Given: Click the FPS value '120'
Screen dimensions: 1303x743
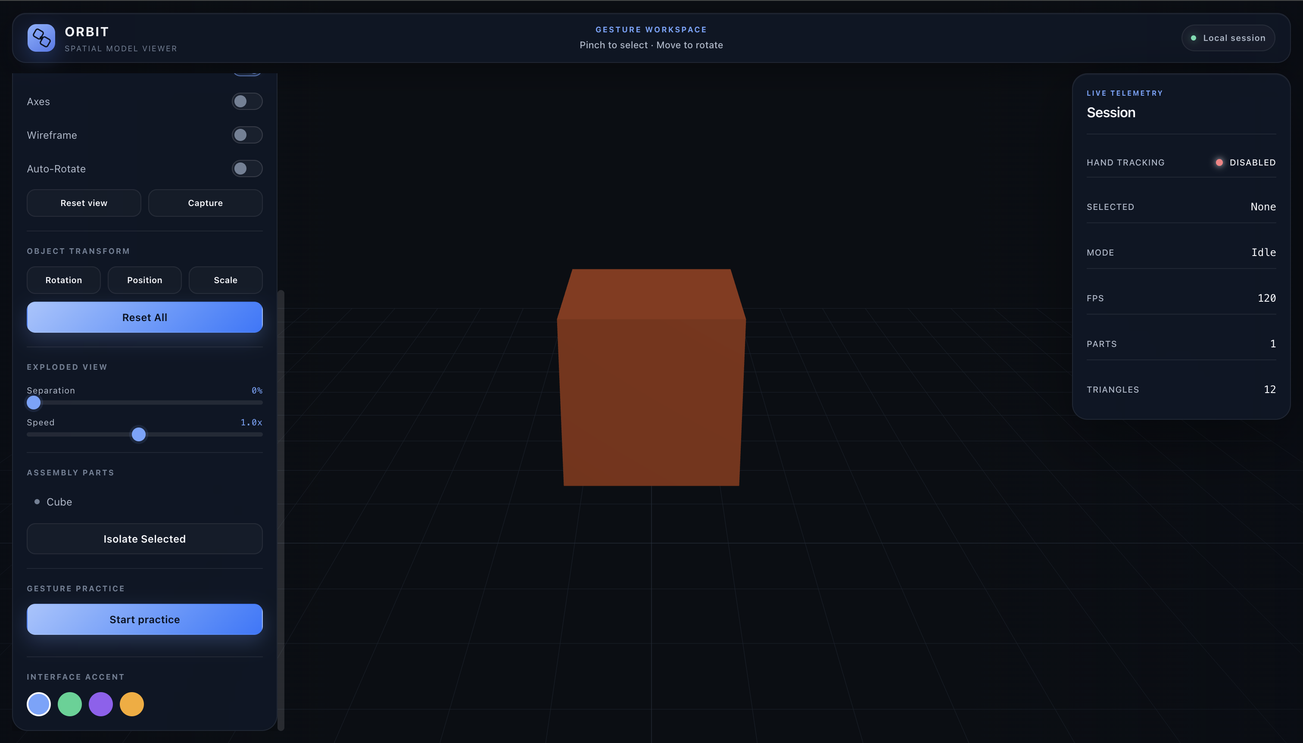Looking at the screenshot, I should 1267,299.
